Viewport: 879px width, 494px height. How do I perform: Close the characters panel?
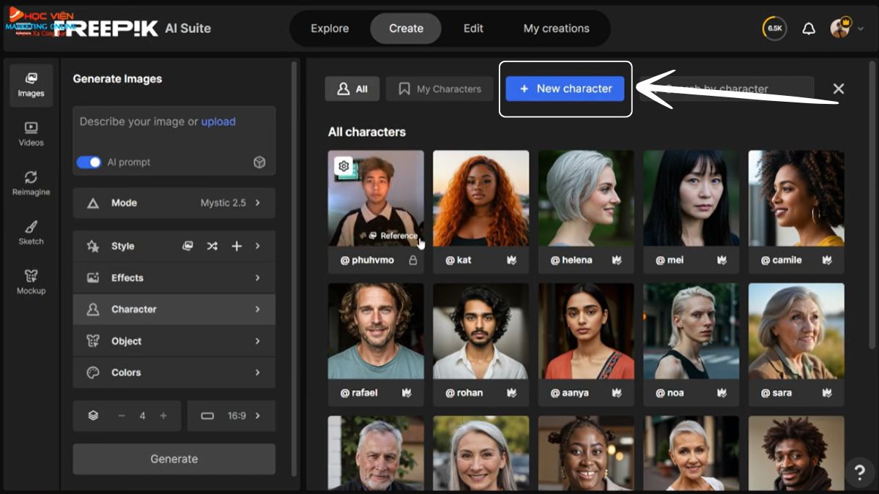tap(839, 89)
